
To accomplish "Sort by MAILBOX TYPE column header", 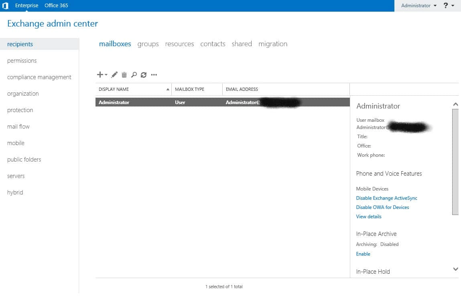I will click(197, 89).
